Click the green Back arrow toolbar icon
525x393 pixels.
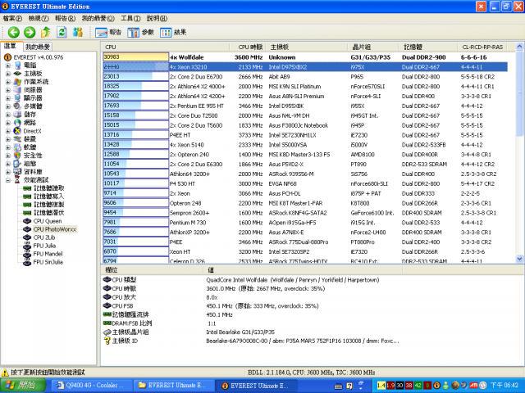14,33
